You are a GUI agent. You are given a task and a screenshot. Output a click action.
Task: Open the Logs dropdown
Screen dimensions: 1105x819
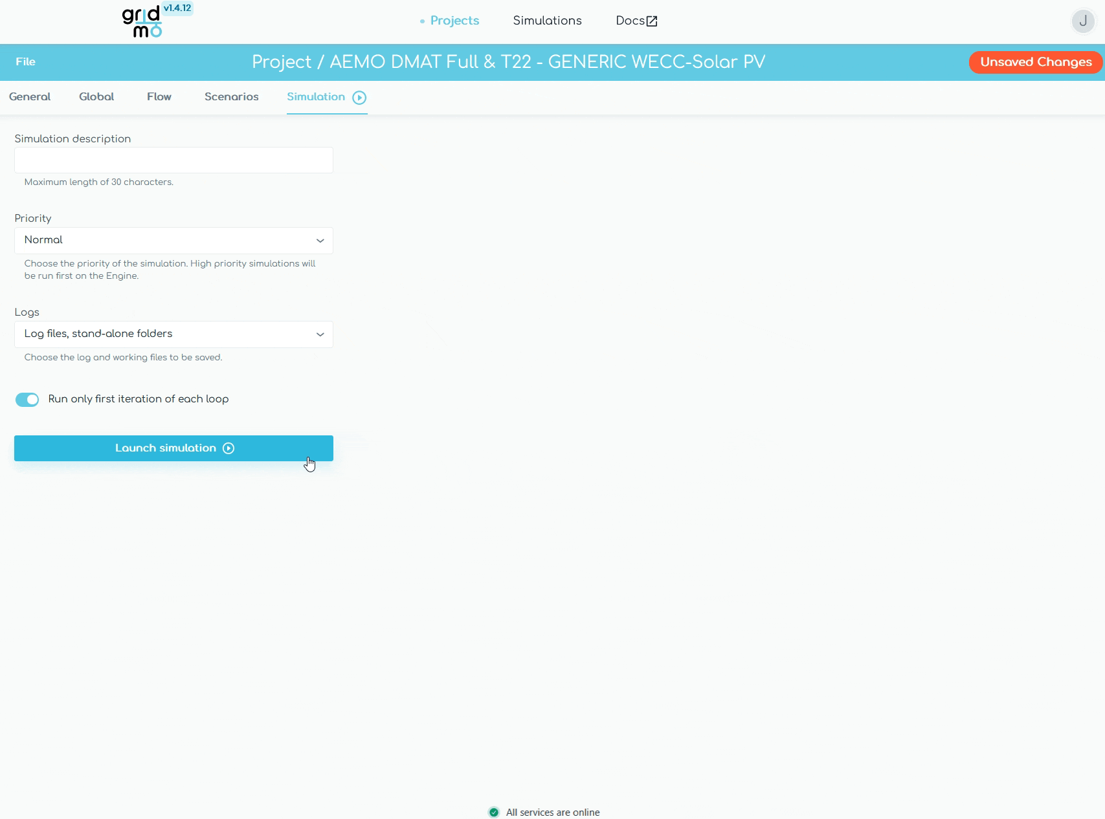coord(173,334)
